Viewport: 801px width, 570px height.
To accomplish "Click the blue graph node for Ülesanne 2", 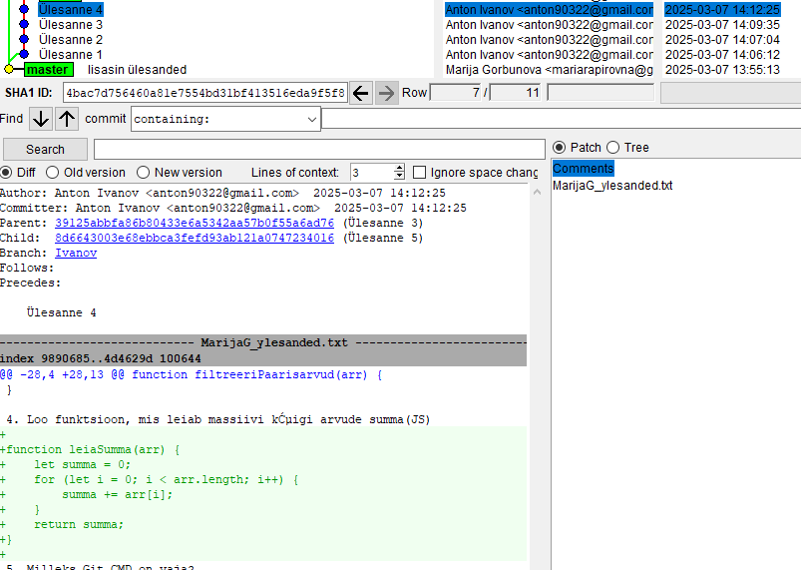I will [x=24, y=39].
